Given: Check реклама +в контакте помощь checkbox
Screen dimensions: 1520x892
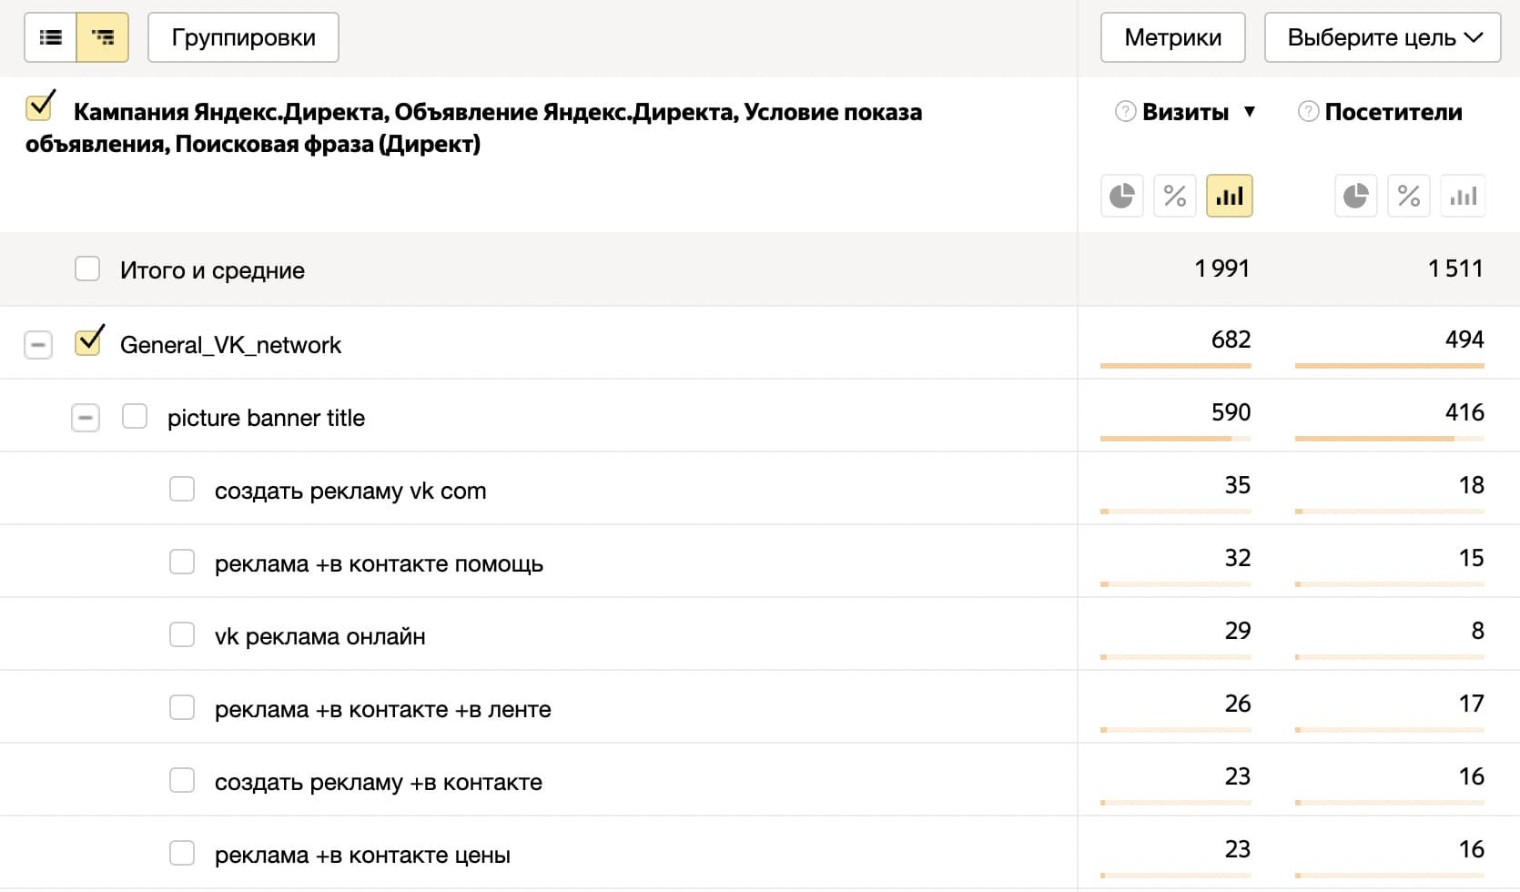Looking at the screenshot, I should [x=182, y=562].
